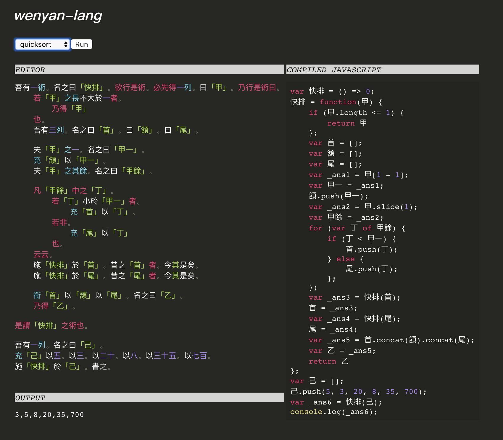Screen dimensions: 503x440
Task: Click compiled line var 乙 = _ans5
Action: pyautogui.click(x=342, y=351)
